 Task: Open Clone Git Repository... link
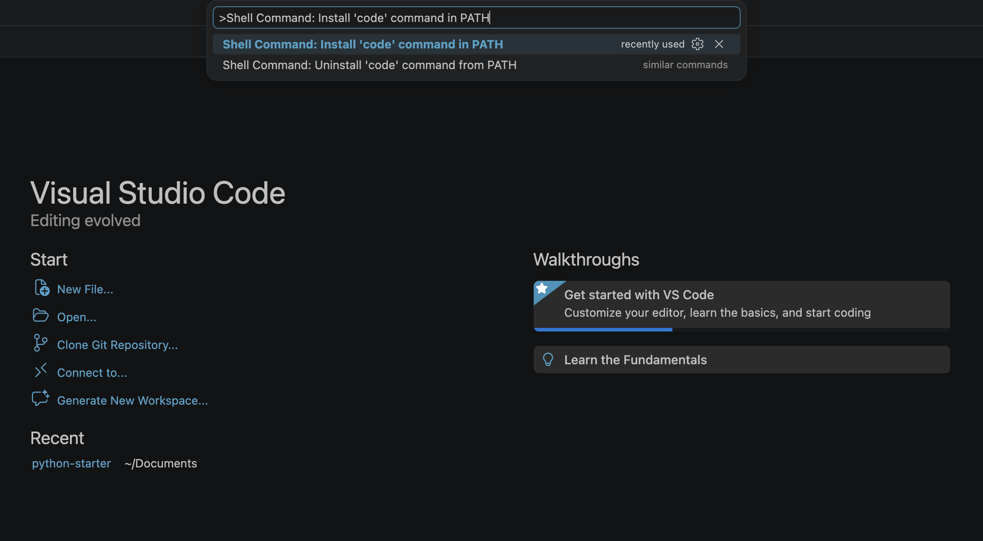click(118, 345)
